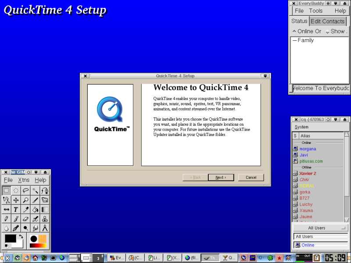Select contact Xavier 2 in Licq list
The height and width of the screenshot is (263, 351).
pyautogui.click(x=308, y=173)
